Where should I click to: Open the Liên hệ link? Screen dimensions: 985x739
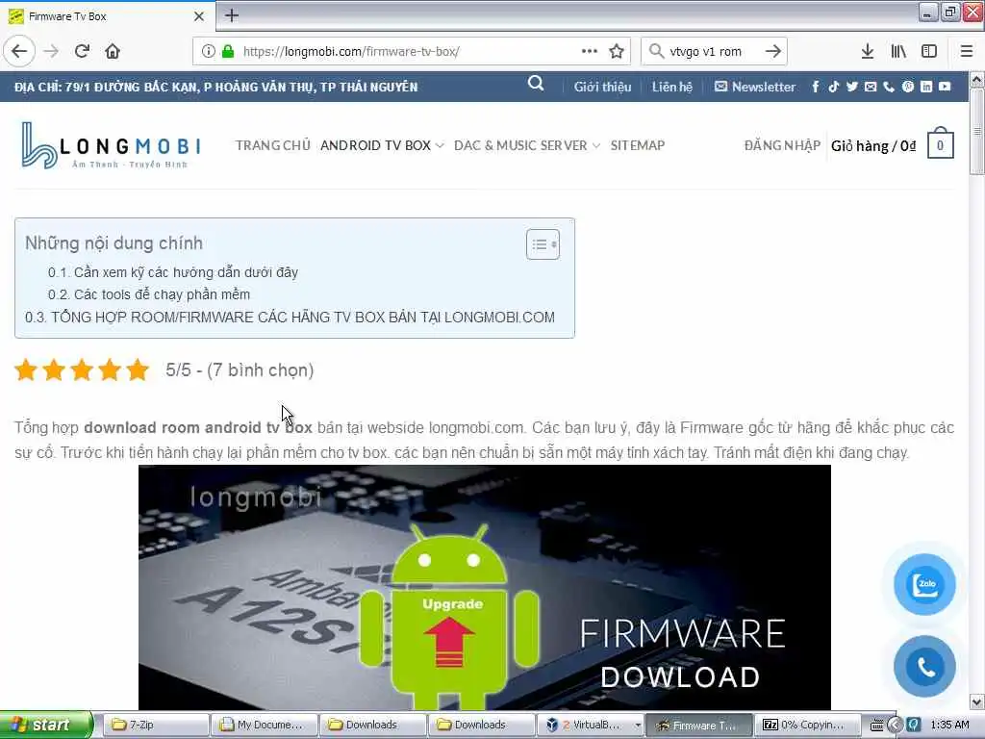click(x=672, y=87)
